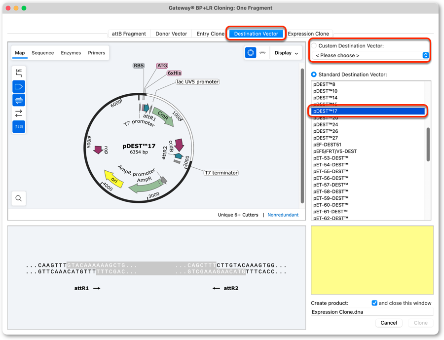Viewport: 444px width, 340px height.
Task: Select Standard Destination Vector radio button
Action: pos(314,75)
